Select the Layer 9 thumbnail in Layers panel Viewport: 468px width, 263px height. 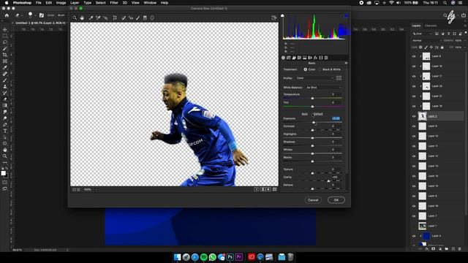[422, 126]
